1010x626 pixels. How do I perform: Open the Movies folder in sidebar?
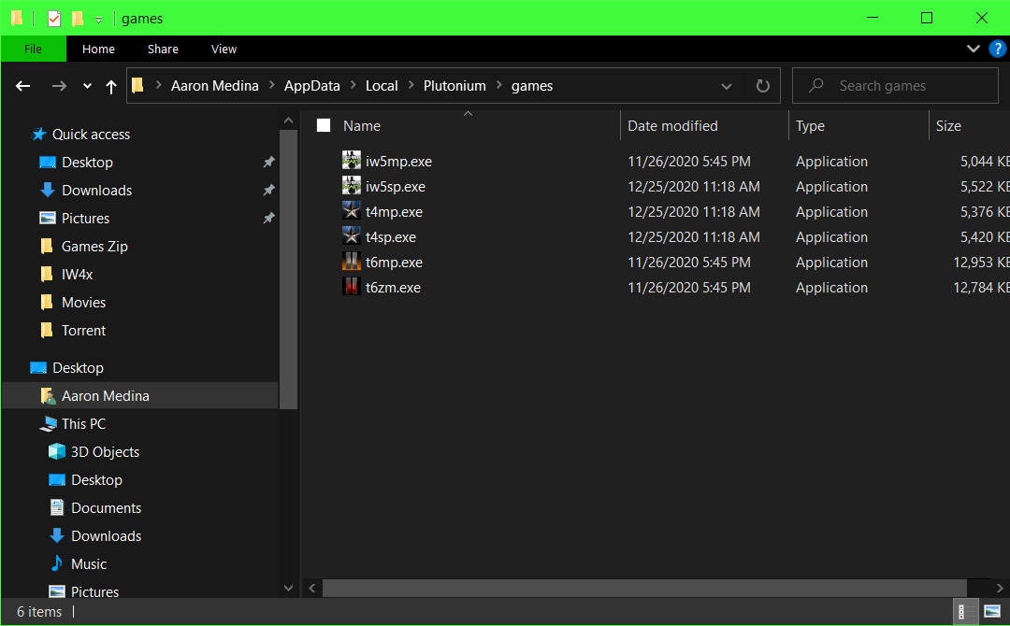coord(83,303)
